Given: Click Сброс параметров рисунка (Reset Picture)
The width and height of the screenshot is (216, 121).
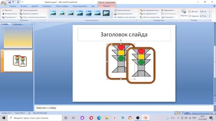Looking at the screenshot, I should point(33,17).
